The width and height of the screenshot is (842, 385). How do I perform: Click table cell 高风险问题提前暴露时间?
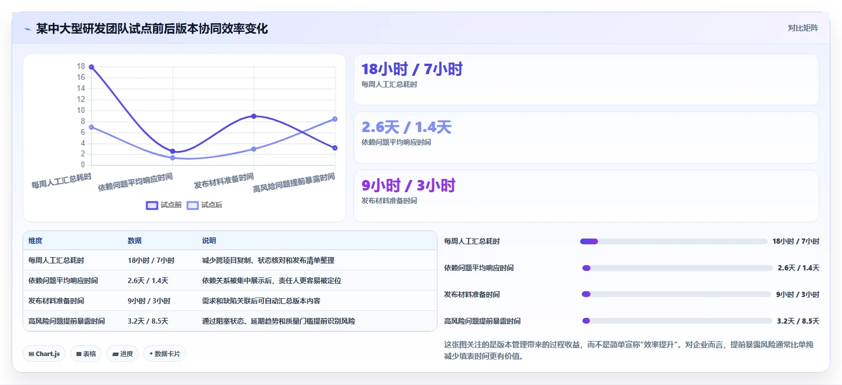pos(67,321)
